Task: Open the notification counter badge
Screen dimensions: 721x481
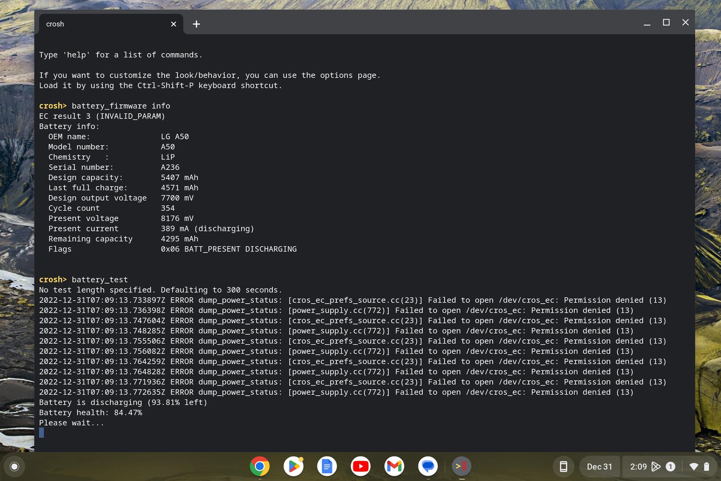Action: [670, 466]
